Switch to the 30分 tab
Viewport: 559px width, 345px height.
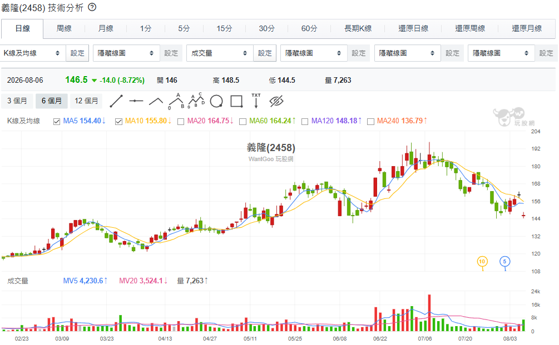pyautogui.click(x=266, y=28)
